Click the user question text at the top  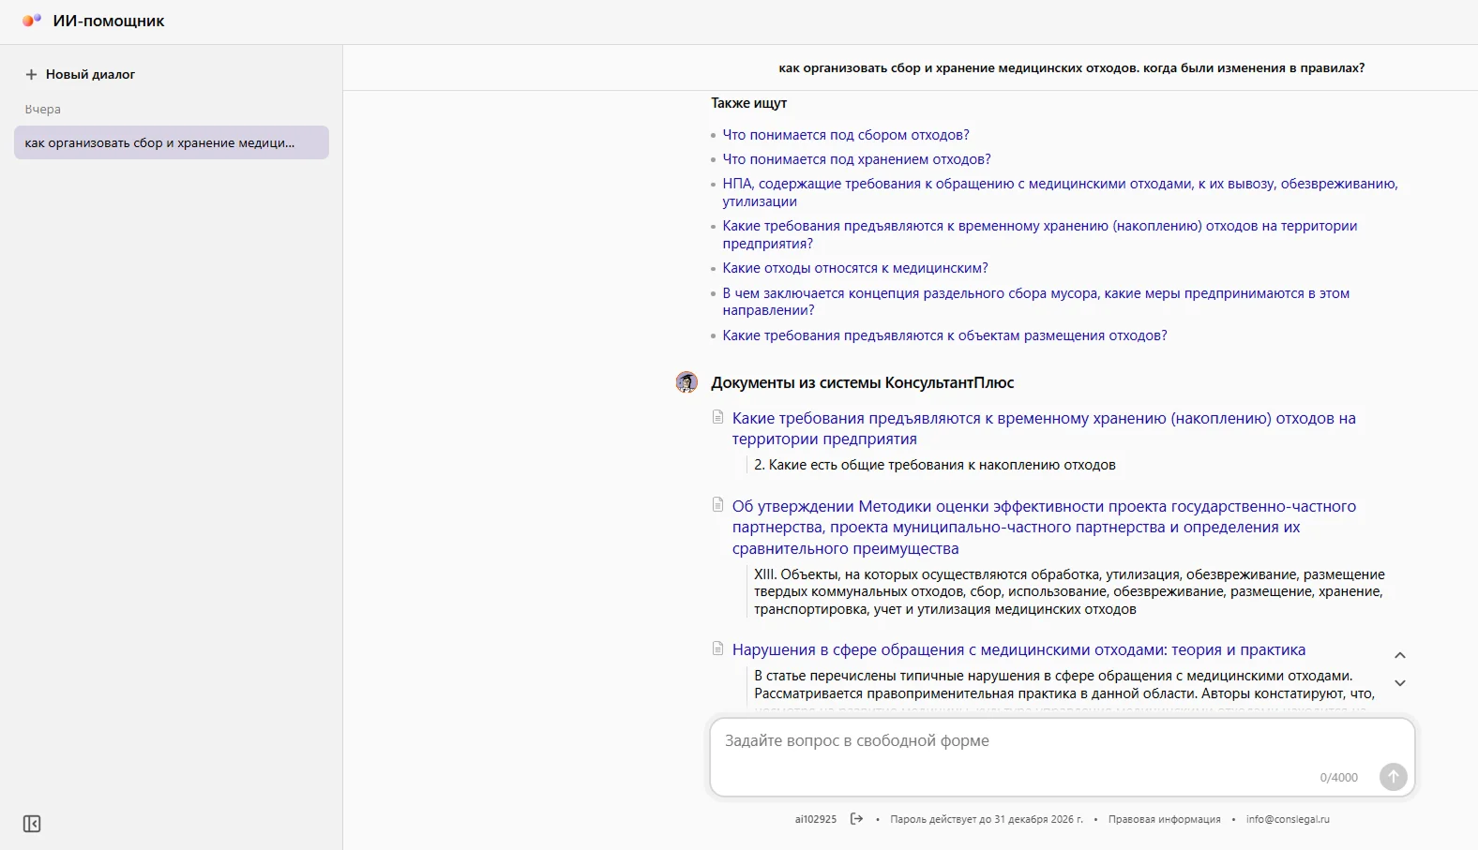pos(1072,67)
